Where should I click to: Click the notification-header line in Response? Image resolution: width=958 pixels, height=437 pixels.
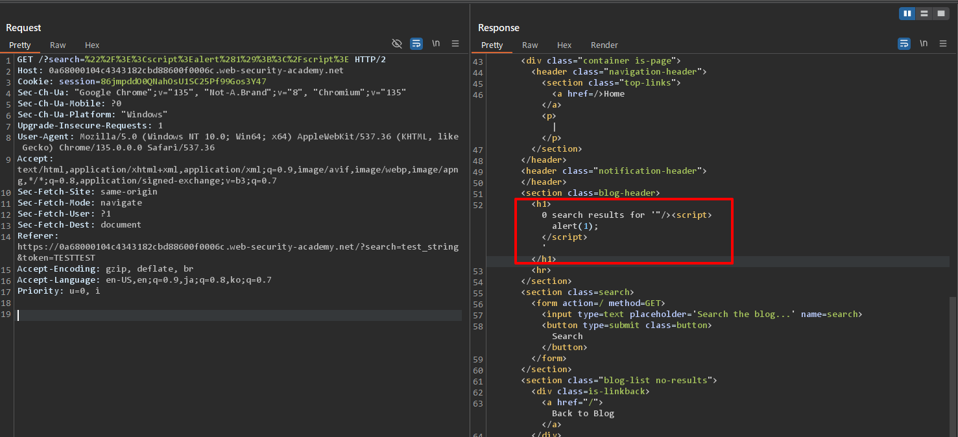tap(614, 171)
